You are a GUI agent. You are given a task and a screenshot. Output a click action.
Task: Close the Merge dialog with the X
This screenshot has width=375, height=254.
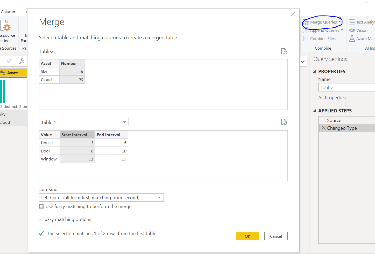293,14
